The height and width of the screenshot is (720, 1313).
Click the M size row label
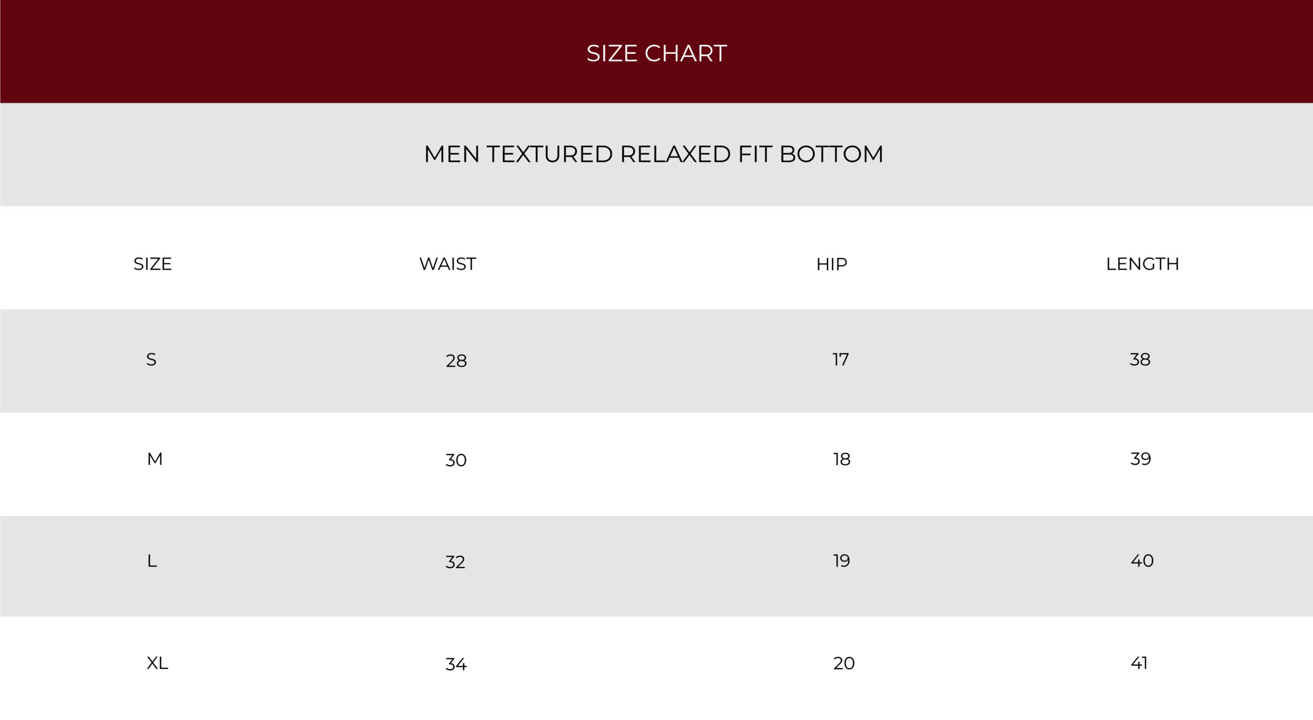155,458
